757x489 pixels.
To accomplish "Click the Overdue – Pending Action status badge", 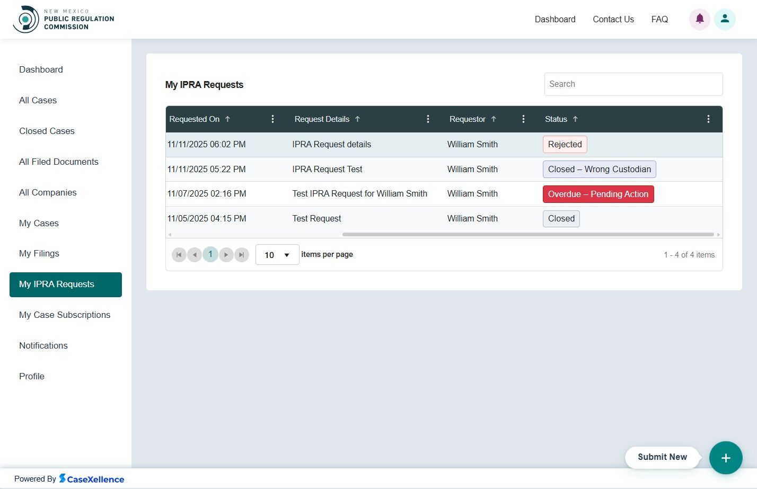I will (598, 194).
